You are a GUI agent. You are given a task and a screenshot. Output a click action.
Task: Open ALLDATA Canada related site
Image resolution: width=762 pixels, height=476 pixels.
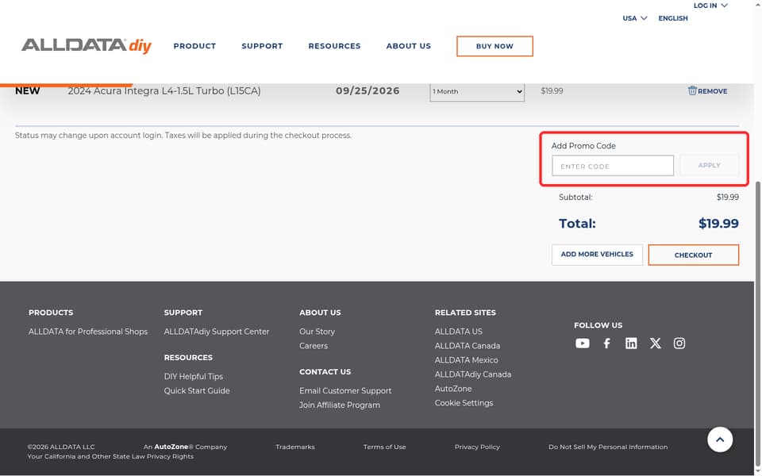(x=467, y=346)
